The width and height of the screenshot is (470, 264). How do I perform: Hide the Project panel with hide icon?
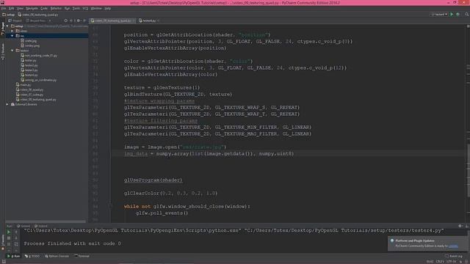click(x=85, y=21)
